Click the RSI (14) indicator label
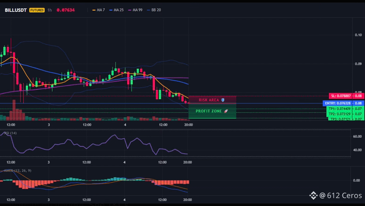The image size is (365, 206). click(10, 133)
